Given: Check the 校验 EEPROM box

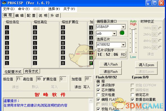Looking at the screenshot, I should [x=132, y=85].
